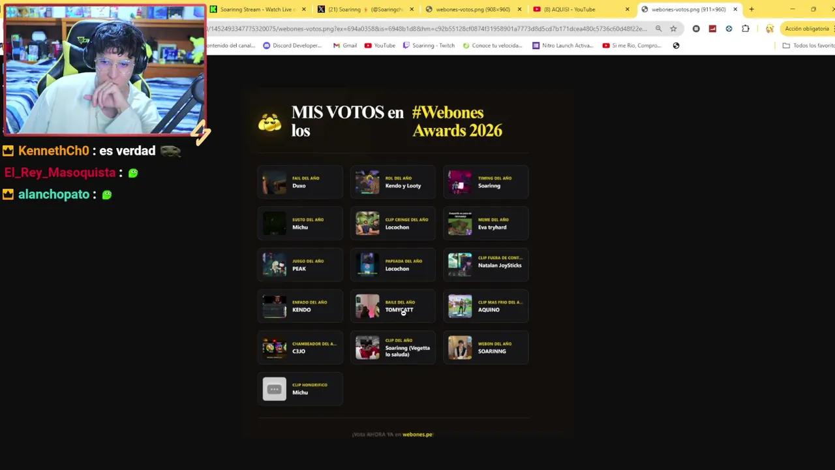Click the Natalan JoySticks clip thumbnail
Screen dimensions: 835x470
point(460,265)
